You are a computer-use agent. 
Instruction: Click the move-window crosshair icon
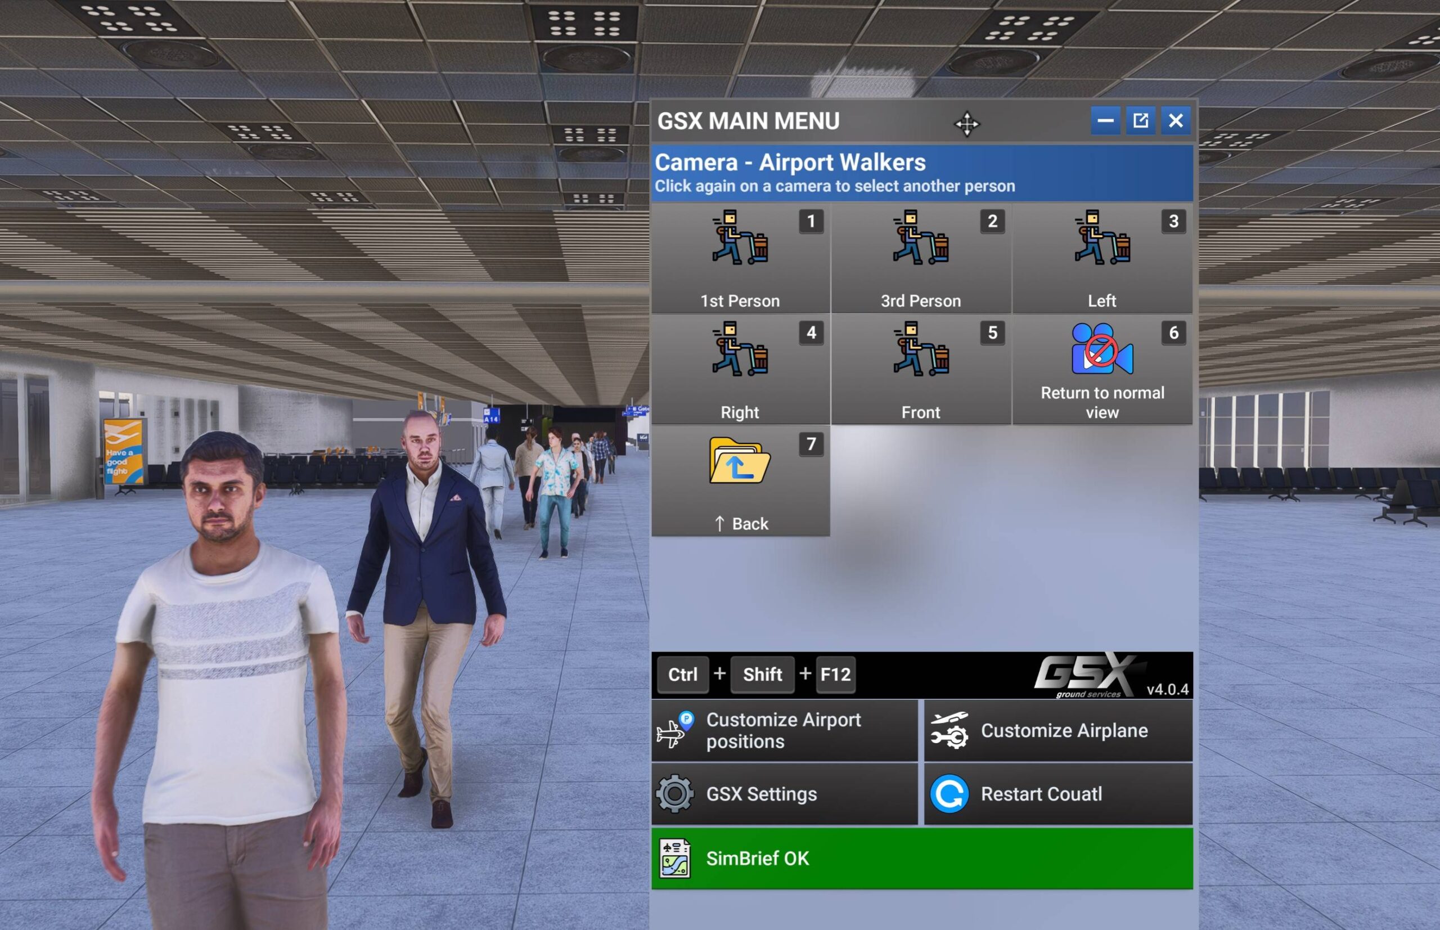pos(966,124)
